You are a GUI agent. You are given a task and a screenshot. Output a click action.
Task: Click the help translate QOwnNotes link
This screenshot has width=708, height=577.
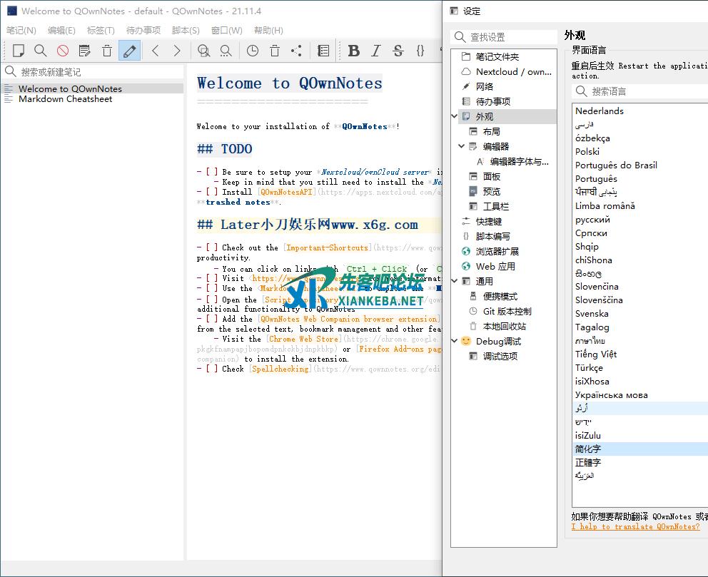click(635, 526)
